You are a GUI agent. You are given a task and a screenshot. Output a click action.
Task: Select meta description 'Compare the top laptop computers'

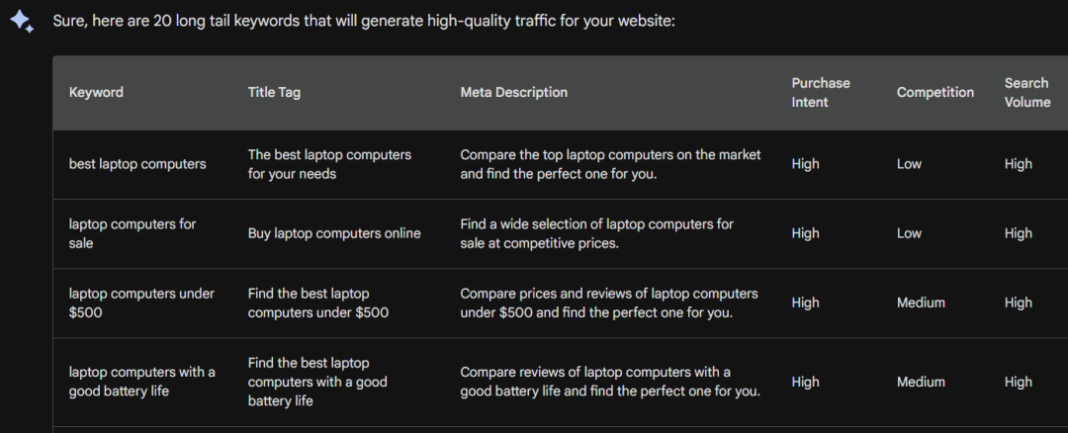coord(610,164)
